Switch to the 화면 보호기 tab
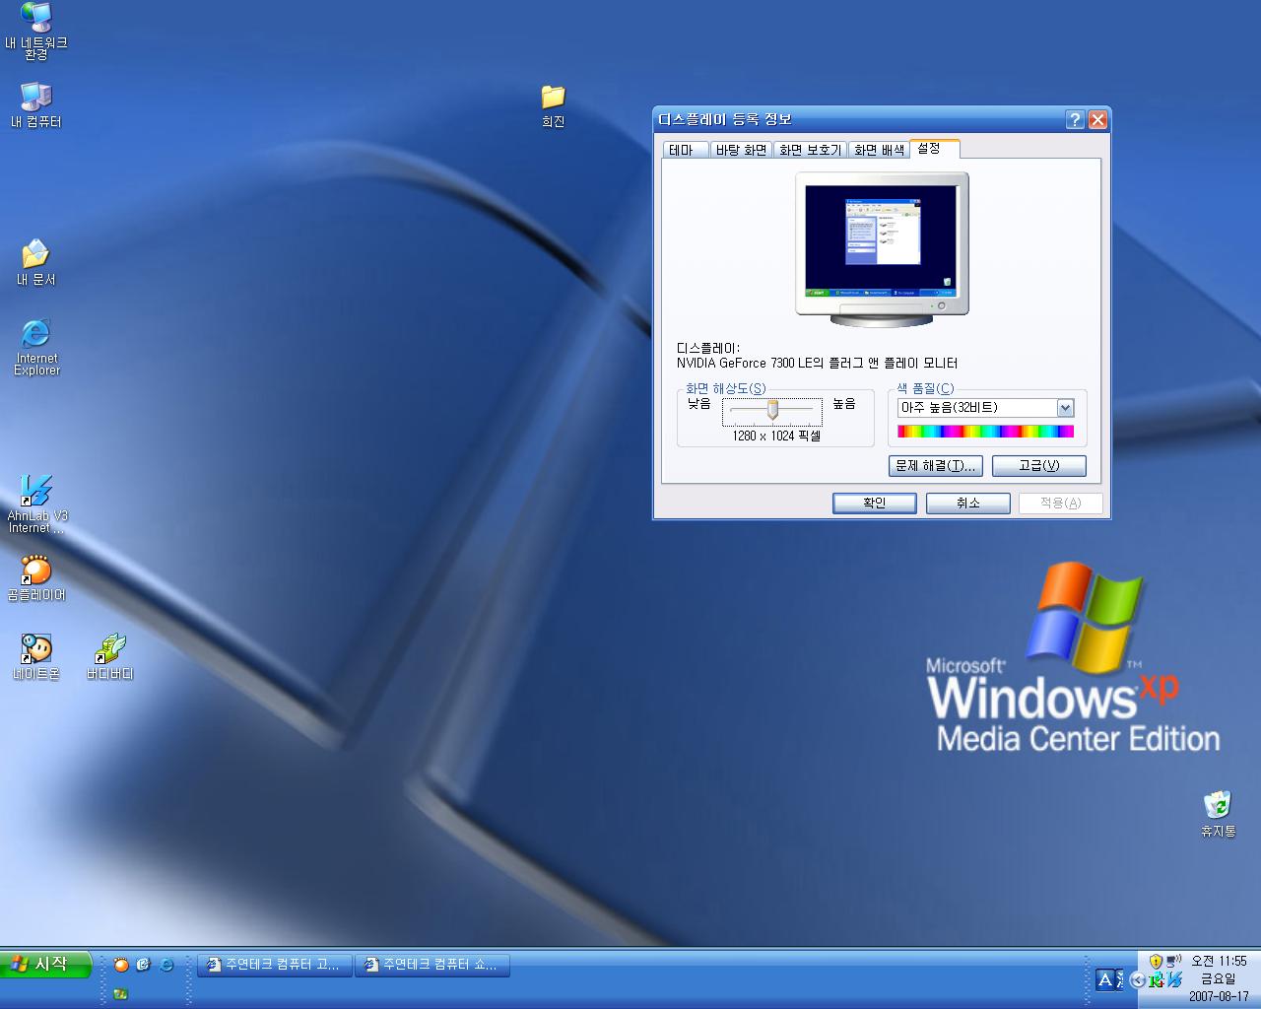 point(810,150)
